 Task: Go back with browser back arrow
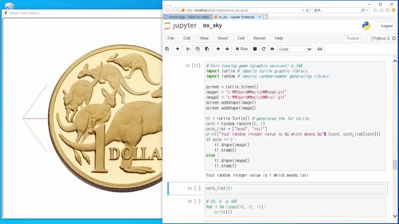[x=167, y=10]
